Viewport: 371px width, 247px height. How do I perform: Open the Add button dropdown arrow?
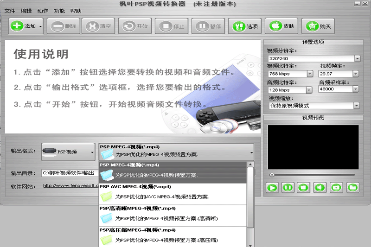(40, 26)
